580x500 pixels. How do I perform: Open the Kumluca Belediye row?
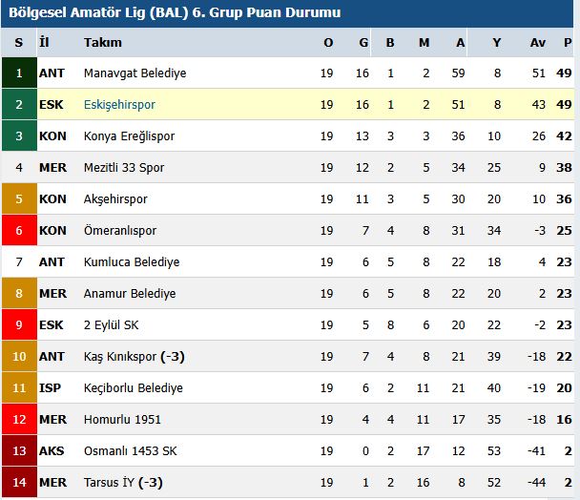tap(287, 261)
